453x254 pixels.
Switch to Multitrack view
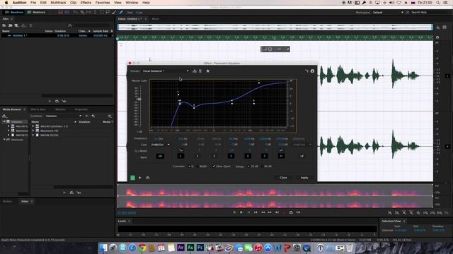36,13
